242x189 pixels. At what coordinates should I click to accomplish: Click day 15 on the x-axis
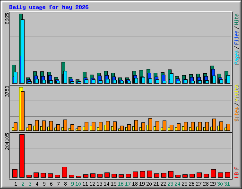113,184
